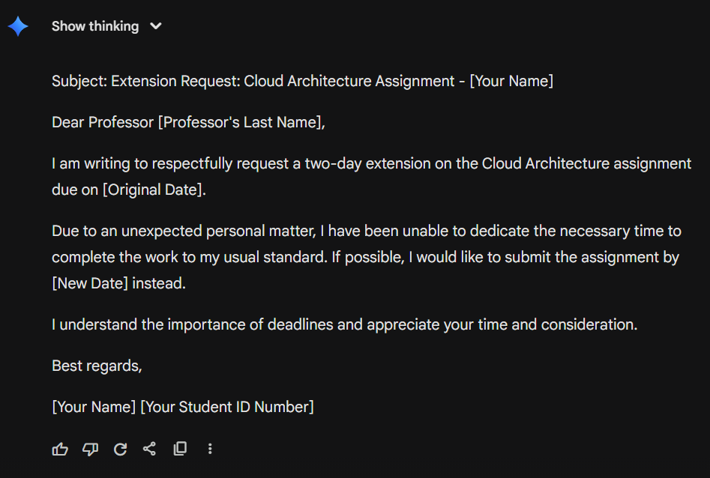Click the "Best regards," closing line
Image resolution: width=710 pixels, height=478 pixels.
97,366
